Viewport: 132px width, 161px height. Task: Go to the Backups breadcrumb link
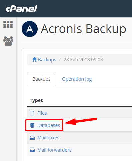(x=47, y=60)
